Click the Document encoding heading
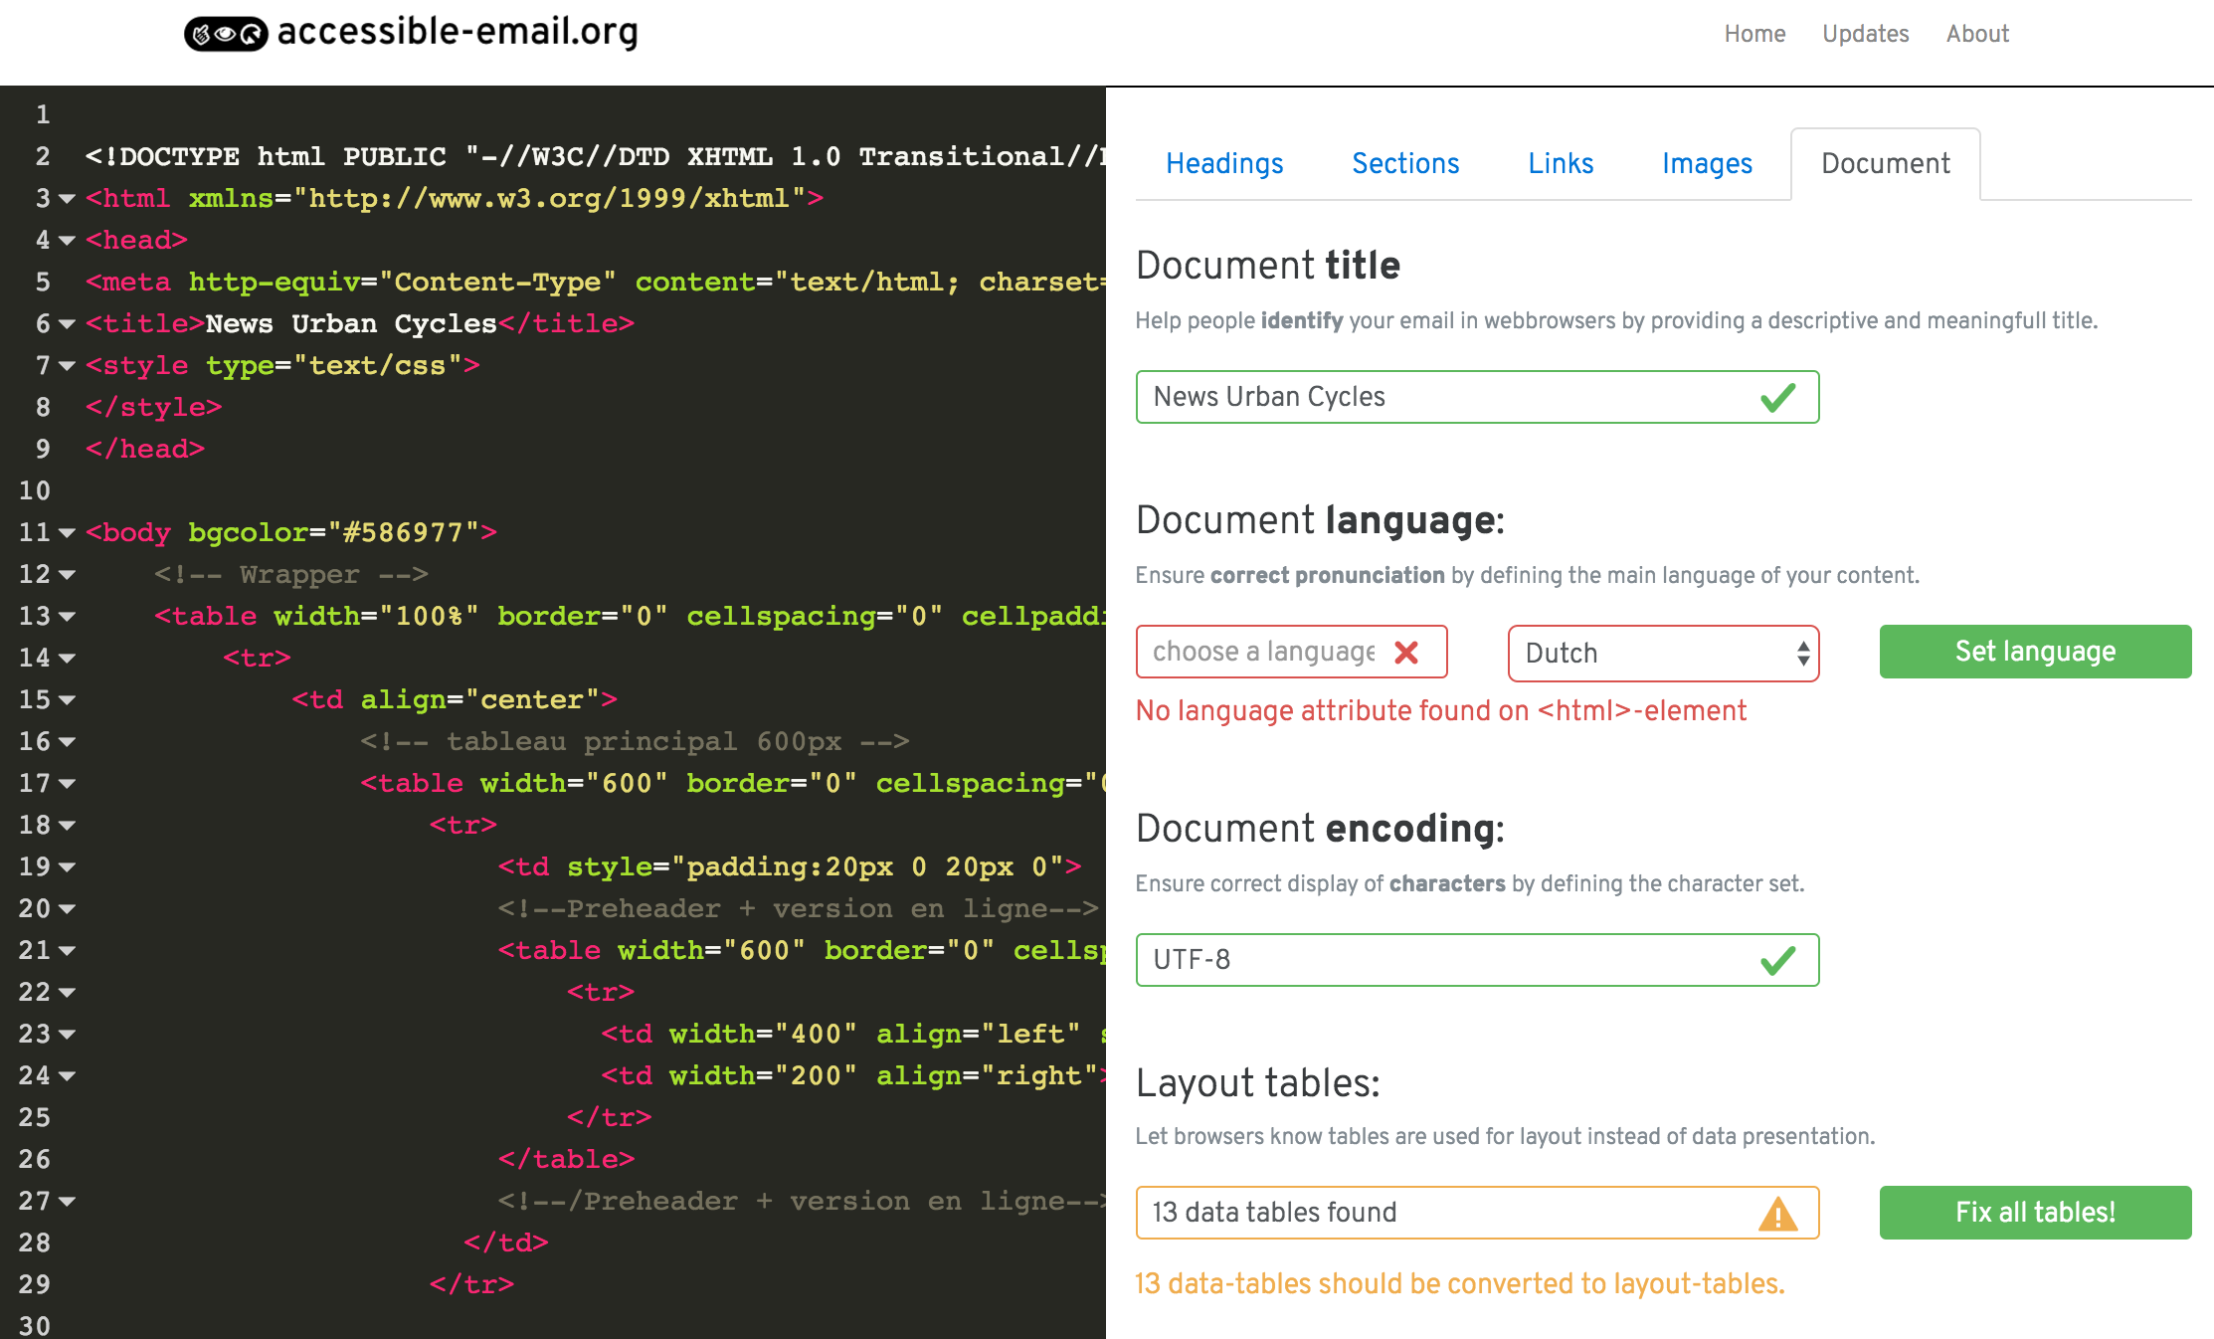 pos(1321,829)
